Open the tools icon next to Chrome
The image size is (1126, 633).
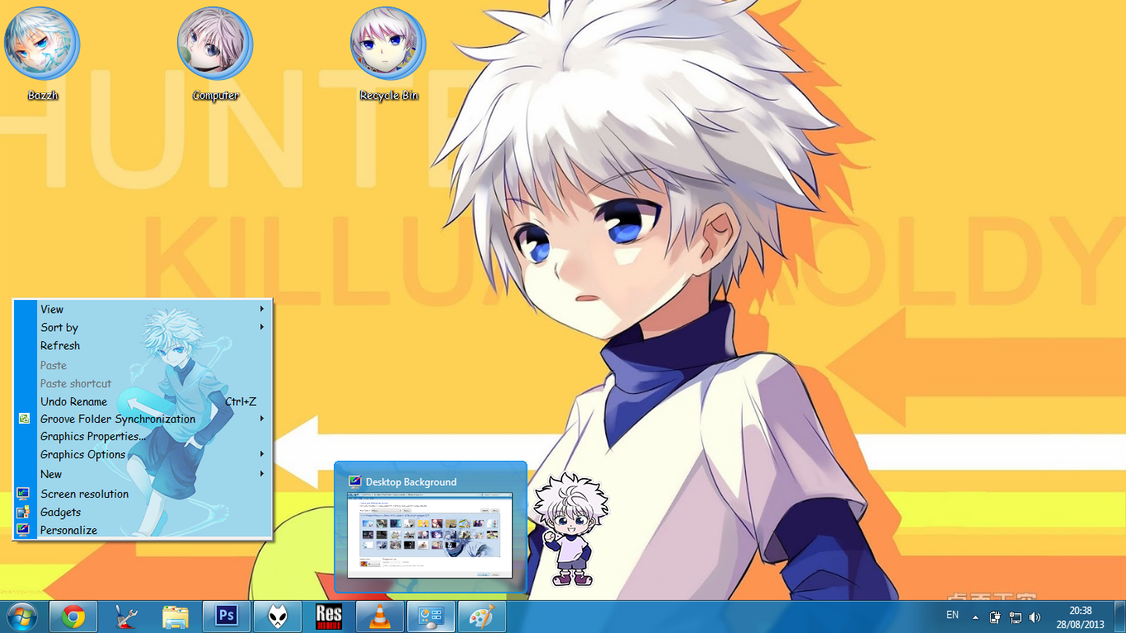click(x=124, y=617)
